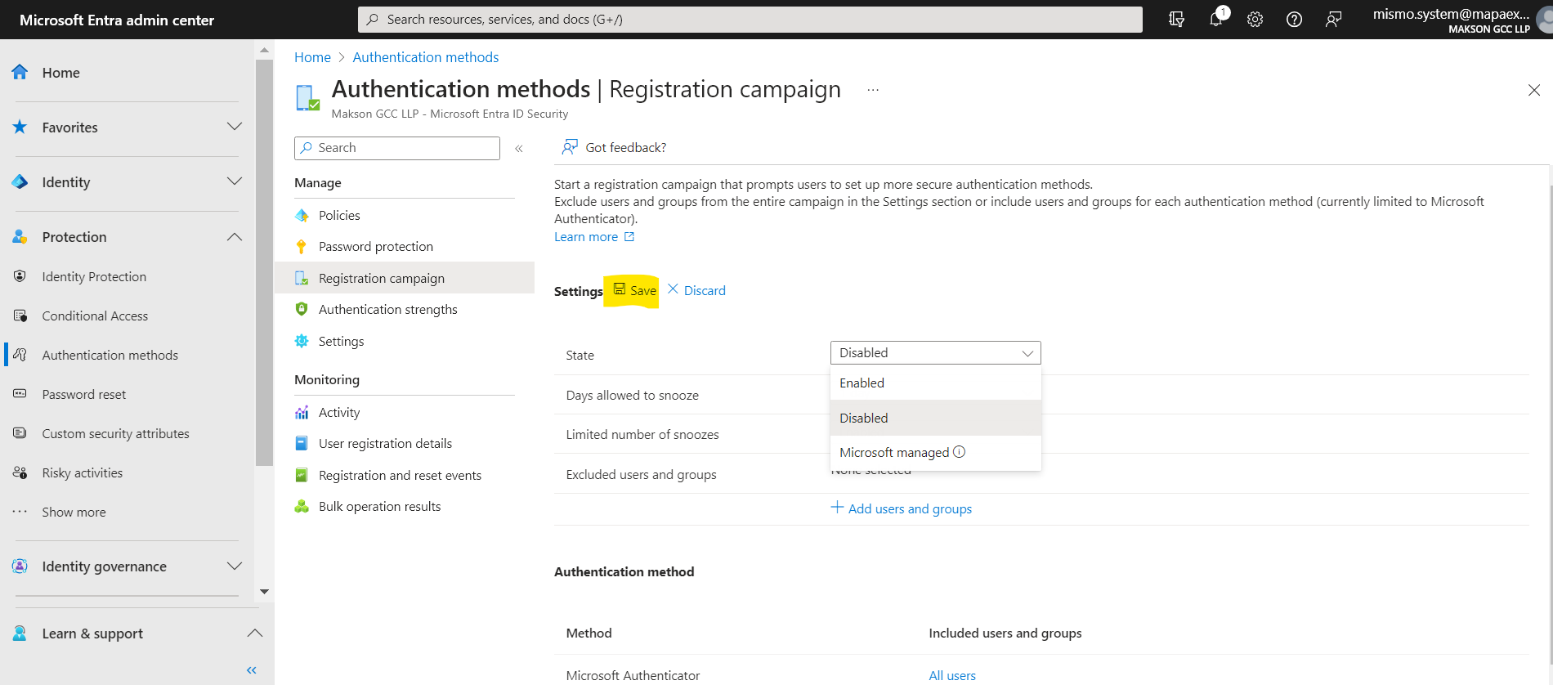Collapse the left navigation pane
The height and width of the screenshot is (685, 1553).
point(252,670)
